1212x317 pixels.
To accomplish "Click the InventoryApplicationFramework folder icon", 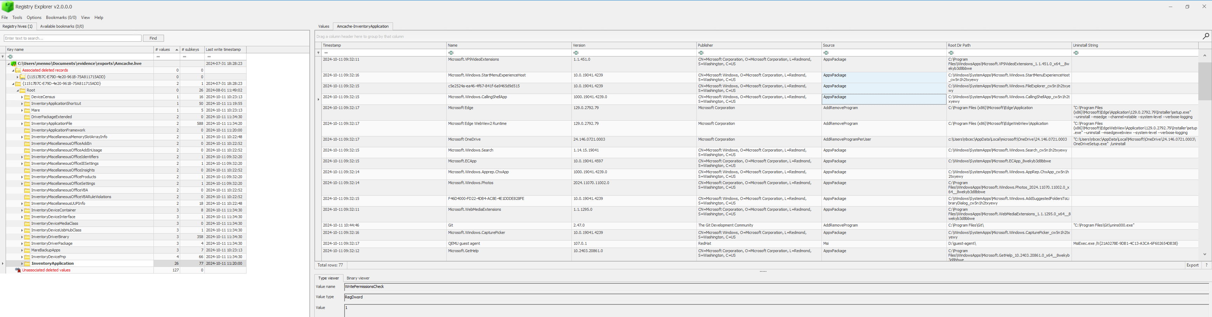I will [27, 130].
